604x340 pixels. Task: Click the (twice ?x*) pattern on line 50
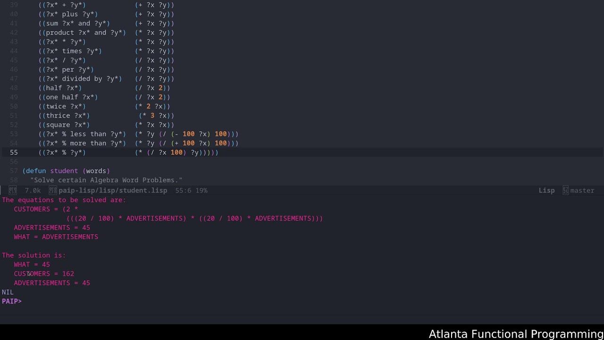64,106
